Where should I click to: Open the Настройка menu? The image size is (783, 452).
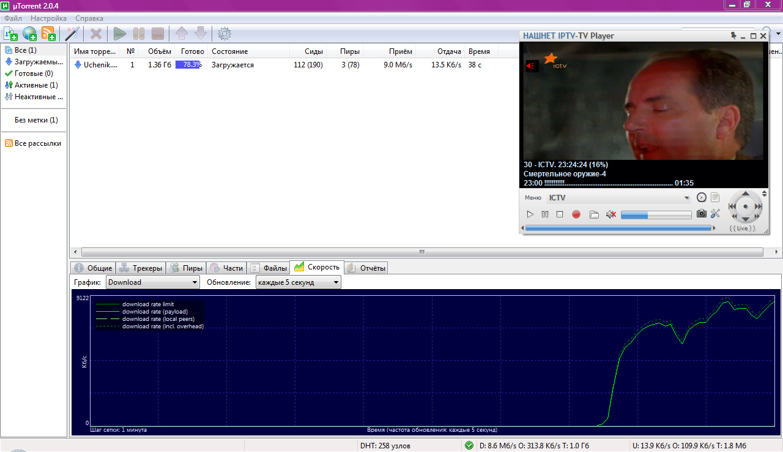[48, 18]
